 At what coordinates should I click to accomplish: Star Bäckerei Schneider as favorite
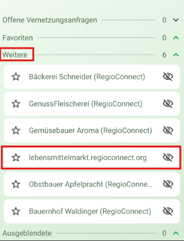16,77
